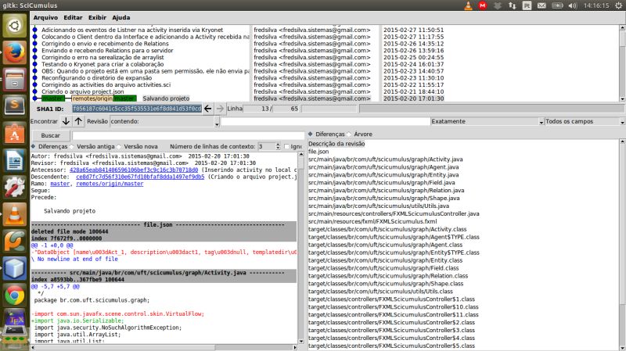Select 'Descrição da revisão' entry
626x351 pixels.
coord(336,144)
